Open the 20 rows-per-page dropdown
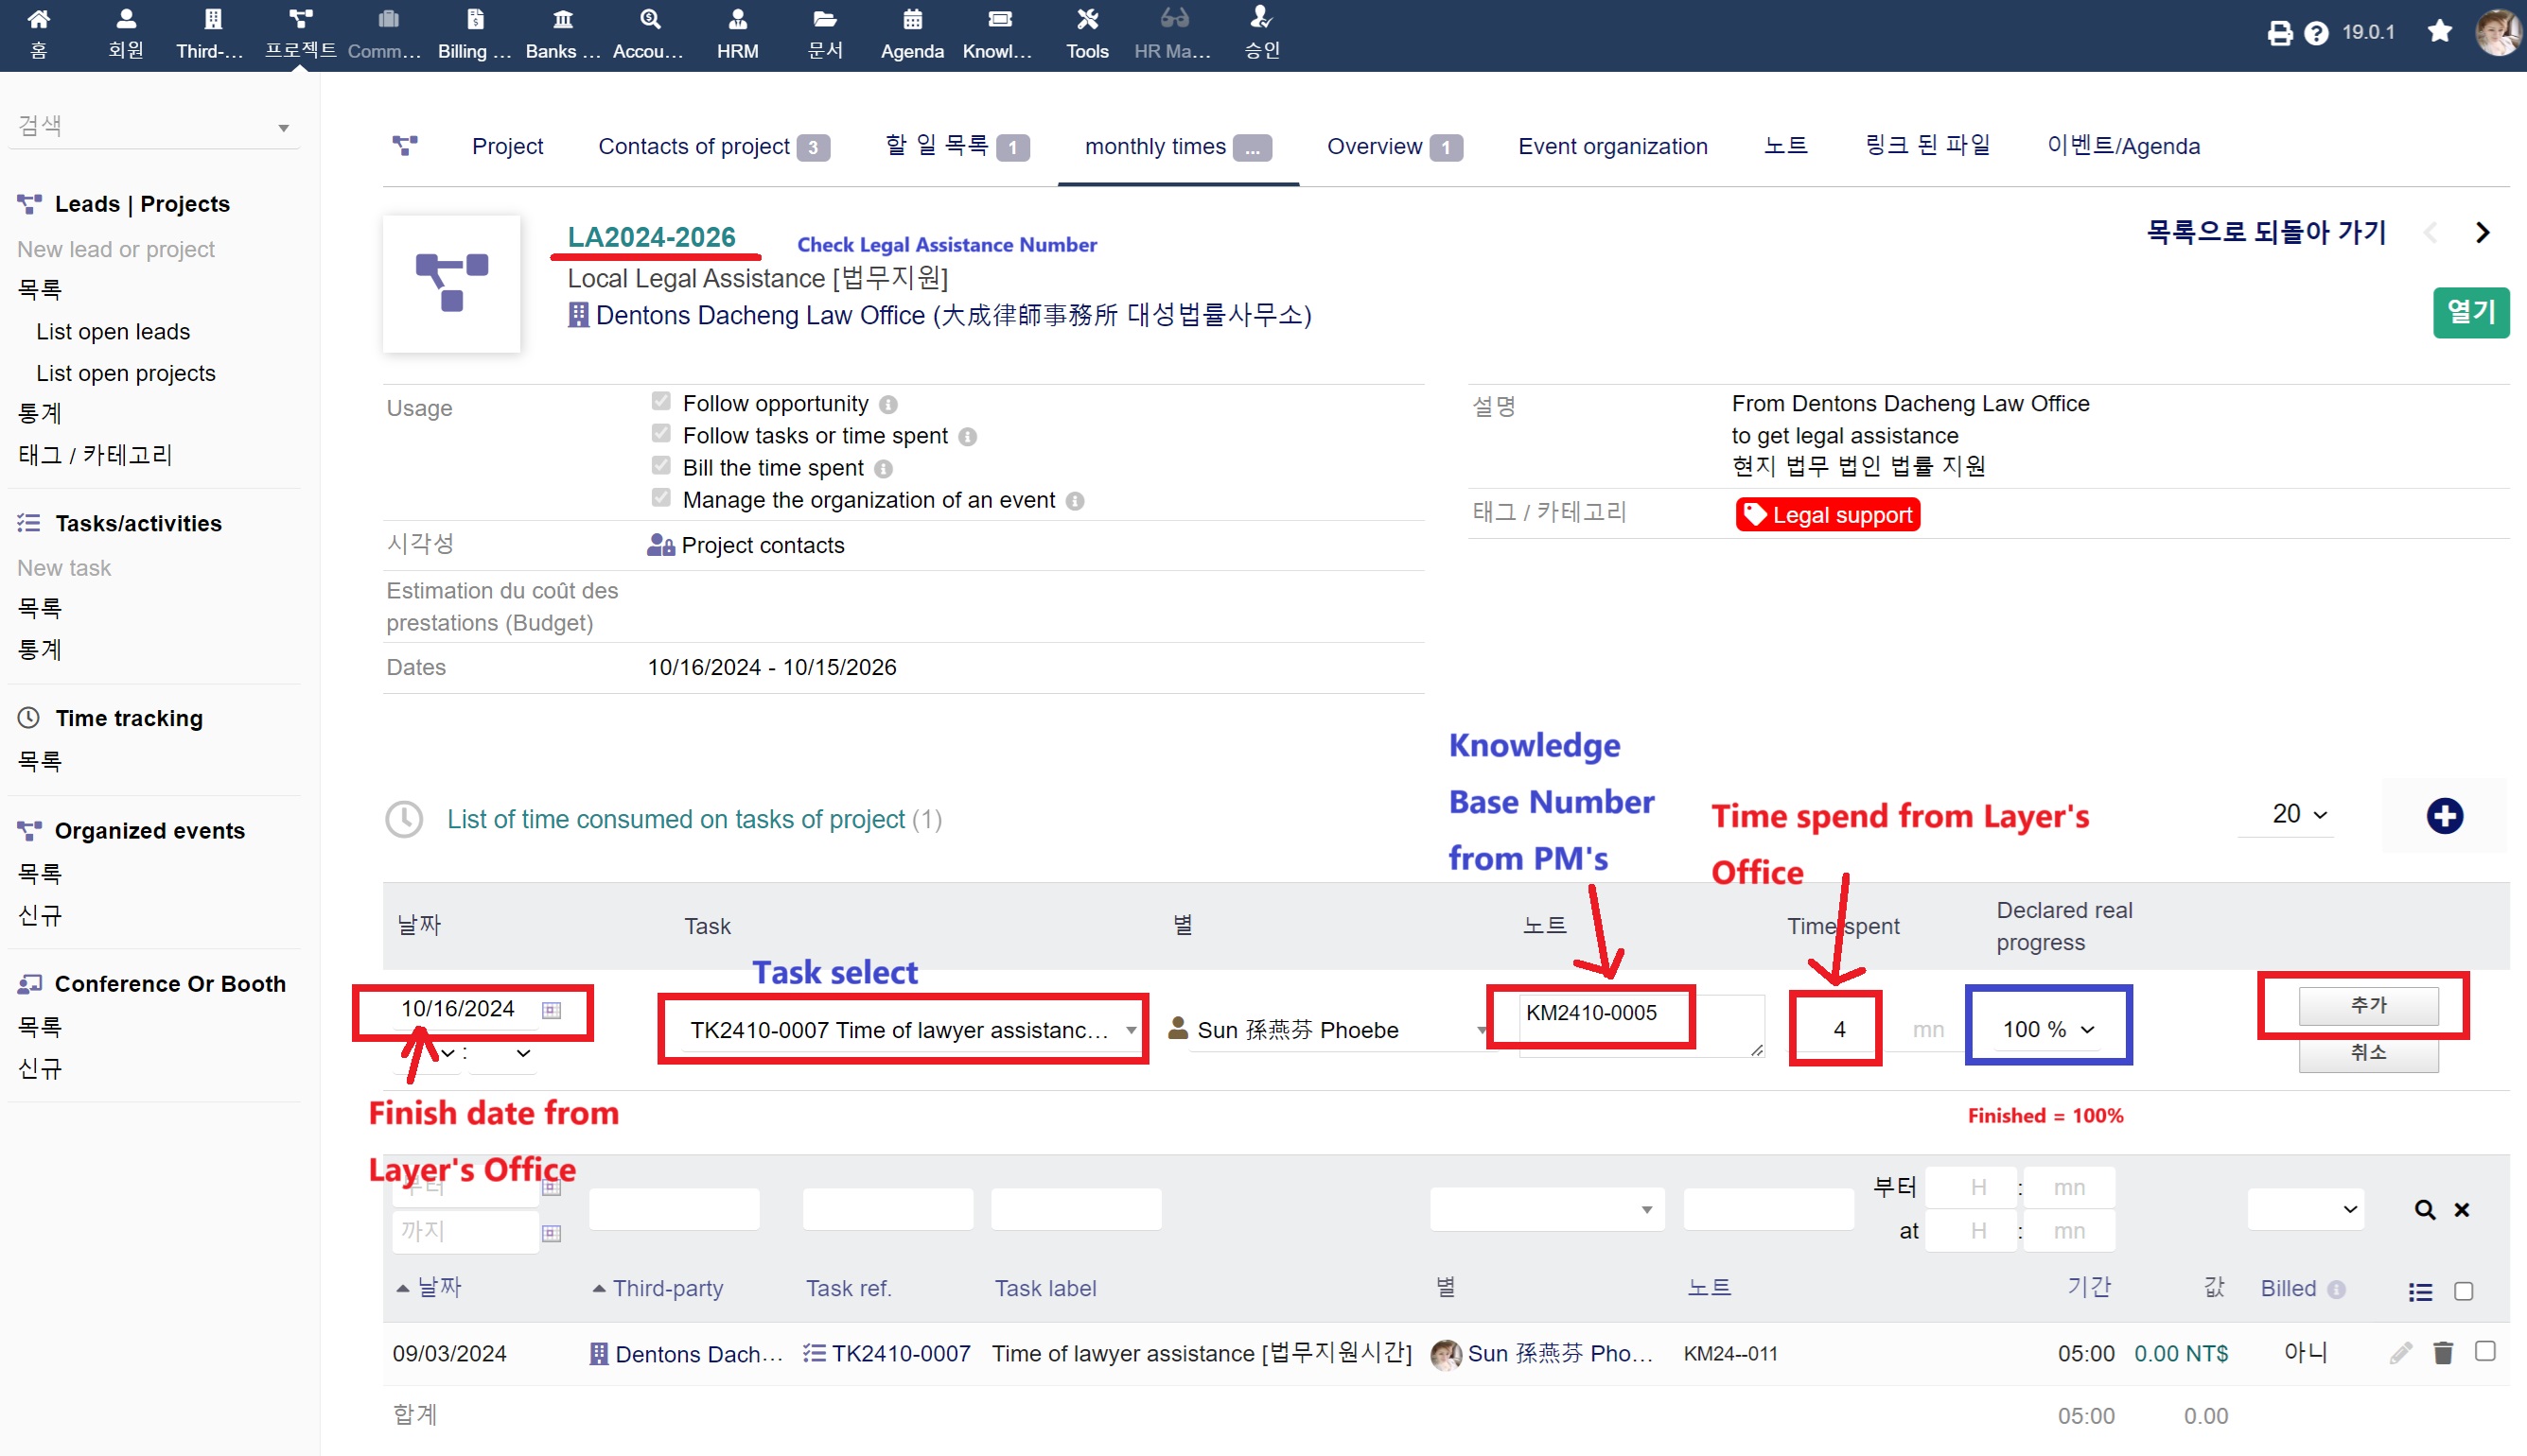 [x=2299, y=814]
